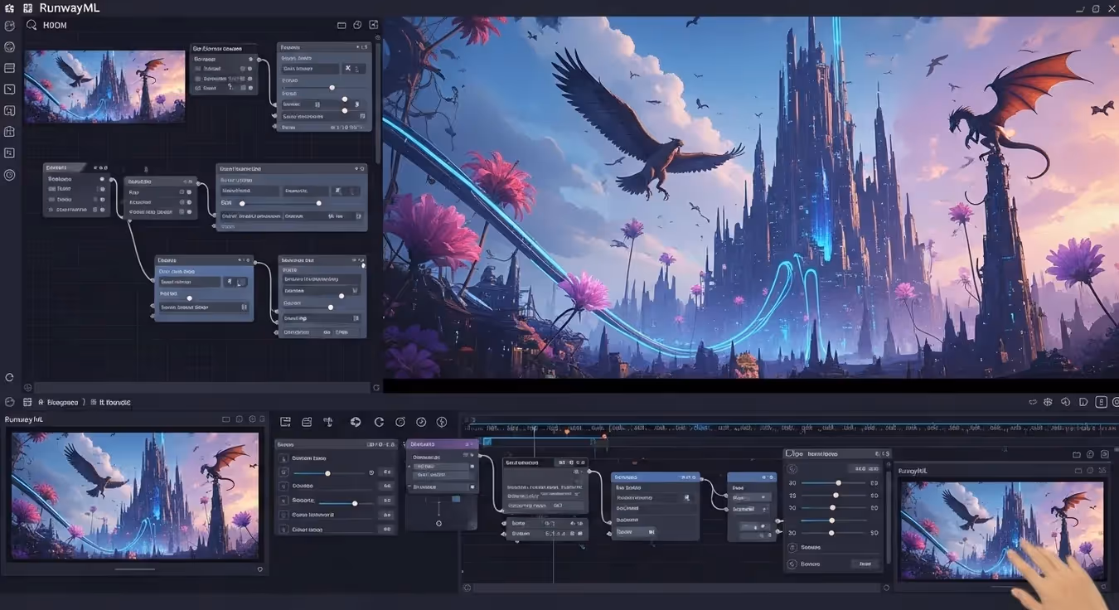Select the trim/split tool icon in lower toolbar
Screen dimensions: 1119x610
point(328,422)
